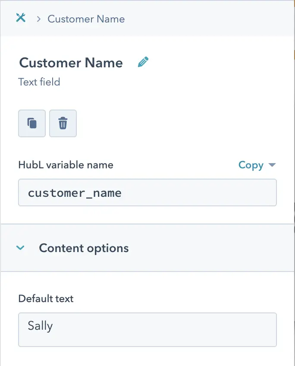Collapse Content options with the chevron
The width and height of the screenshot is (295, 366).
20,248
